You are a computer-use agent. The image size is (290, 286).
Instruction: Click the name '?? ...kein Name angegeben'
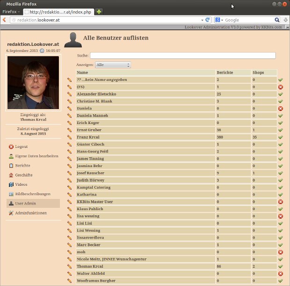click(x=102, y=80)
